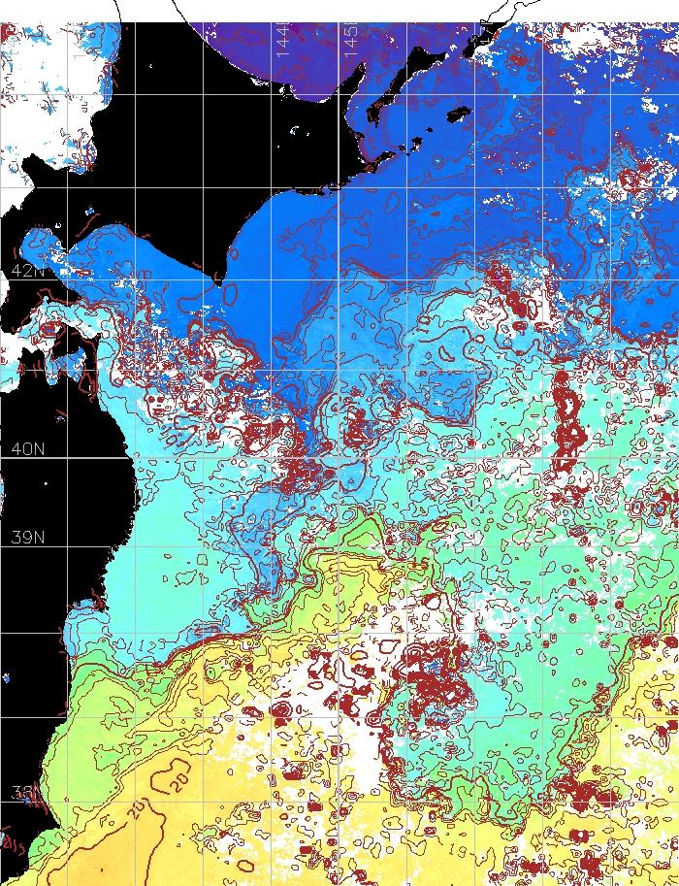Click the 19 contour label

click(459, 850)
